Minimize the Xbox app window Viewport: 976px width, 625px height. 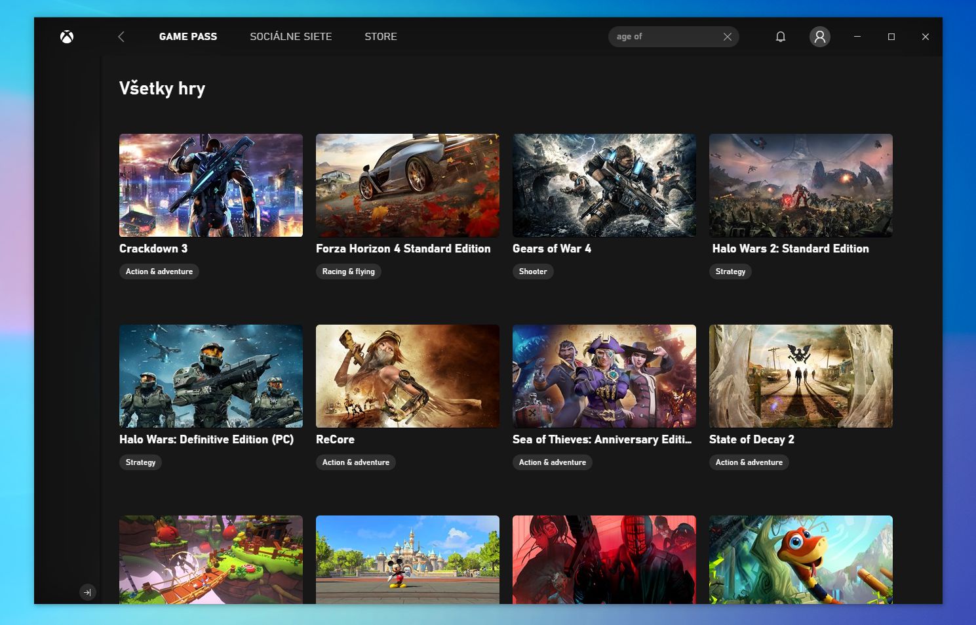coord(857,37)
